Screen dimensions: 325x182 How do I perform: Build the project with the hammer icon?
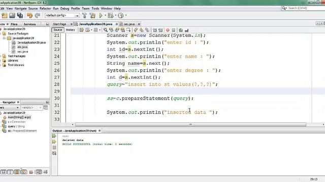click(85, 16)
